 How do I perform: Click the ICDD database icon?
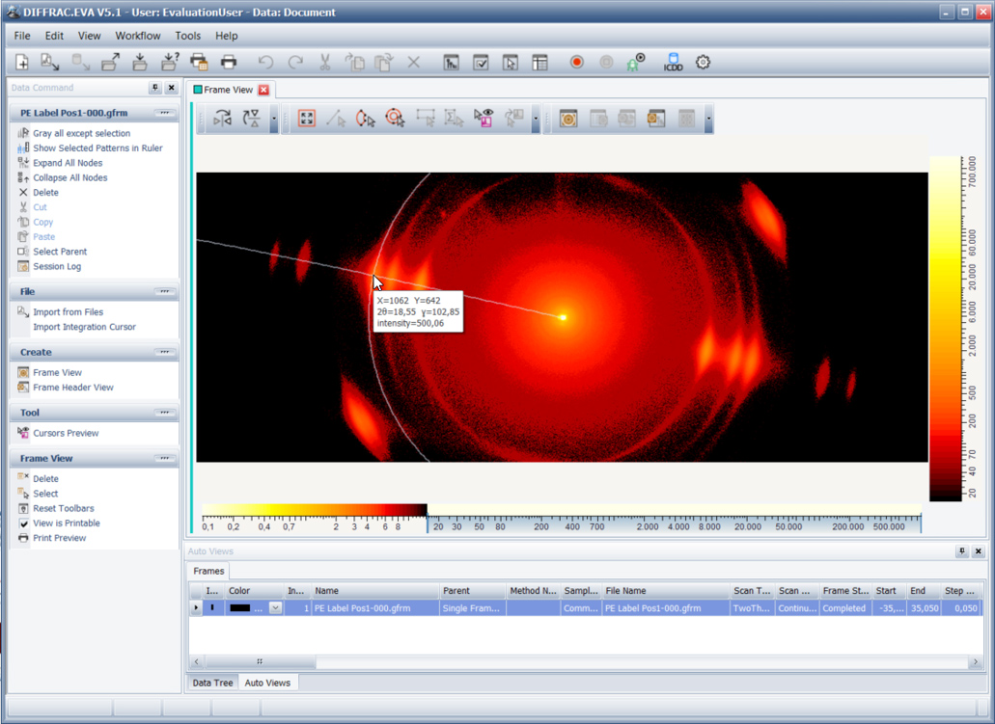coord(673,63)
